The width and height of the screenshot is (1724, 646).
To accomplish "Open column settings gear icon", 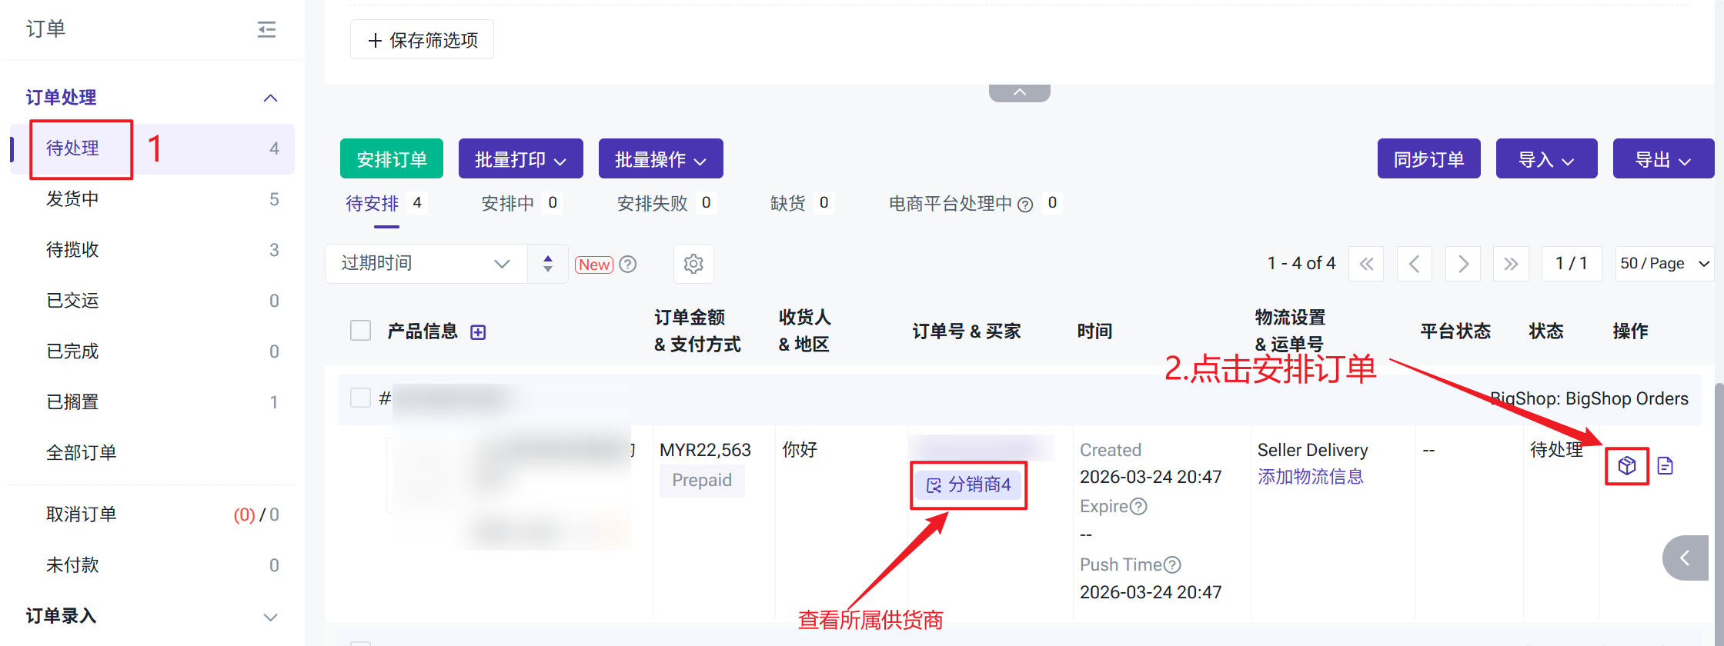I will coord(693,264).
